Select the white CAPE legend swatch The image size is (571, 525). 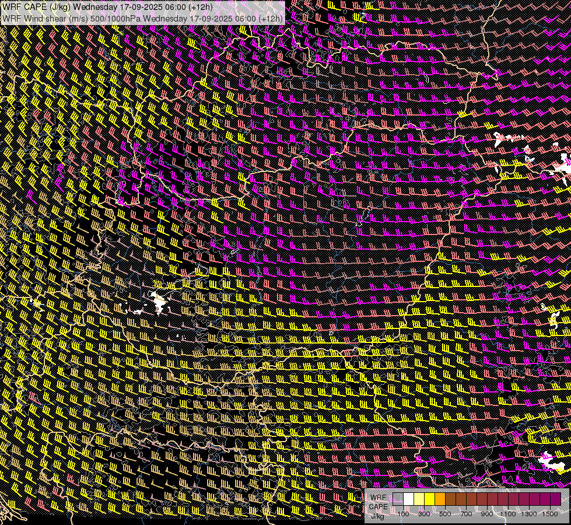point(409,499)
